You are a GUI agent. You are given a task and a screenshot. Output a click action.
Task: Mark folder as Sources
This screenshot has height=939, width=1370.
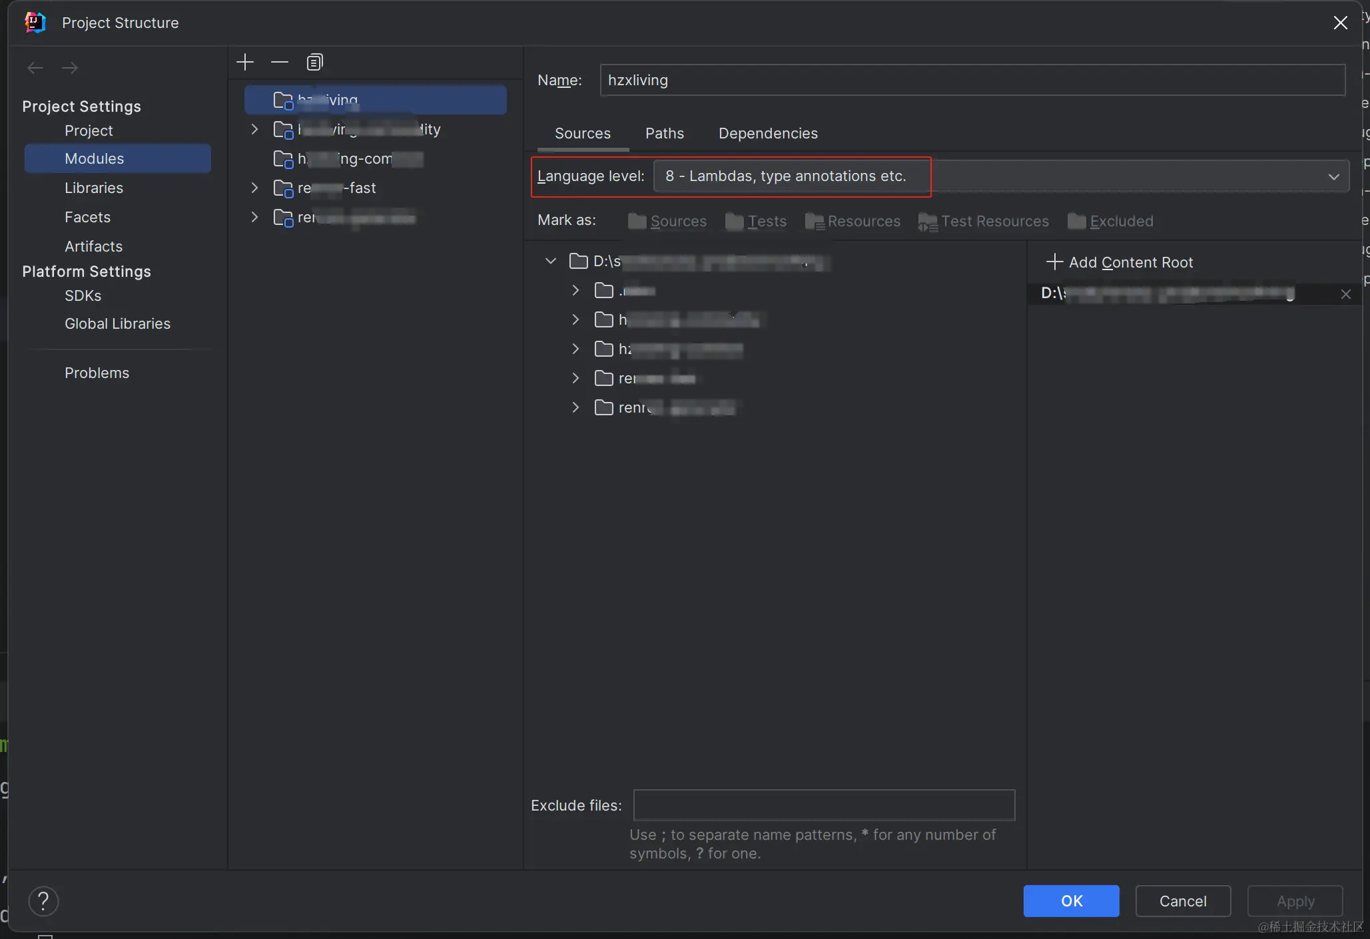[x=667, y=221]
